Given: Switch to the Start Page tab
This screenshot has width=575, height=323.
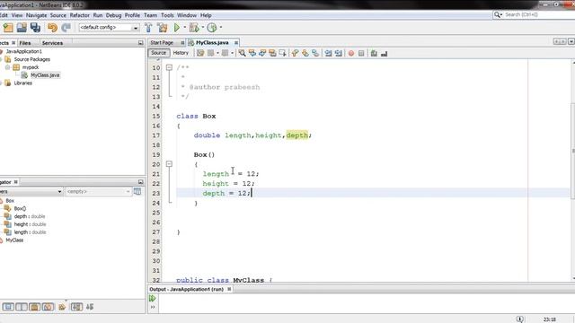Looking at the screenshot, I should 162,43.
